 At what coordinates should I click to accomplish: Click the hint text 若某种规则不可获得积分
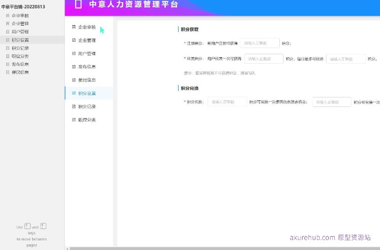tap(220, 73)
